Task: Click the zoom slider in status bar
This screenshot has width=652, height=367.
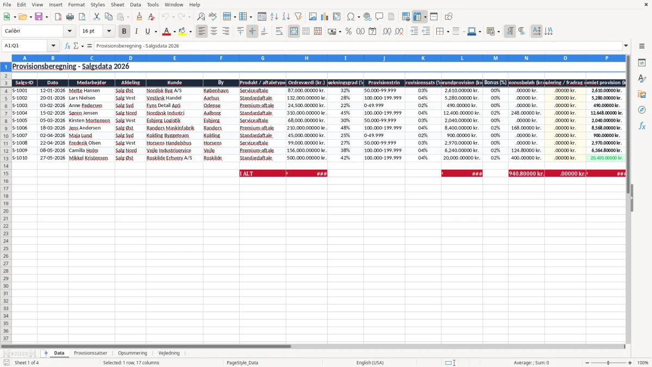Action: [609, 363]
